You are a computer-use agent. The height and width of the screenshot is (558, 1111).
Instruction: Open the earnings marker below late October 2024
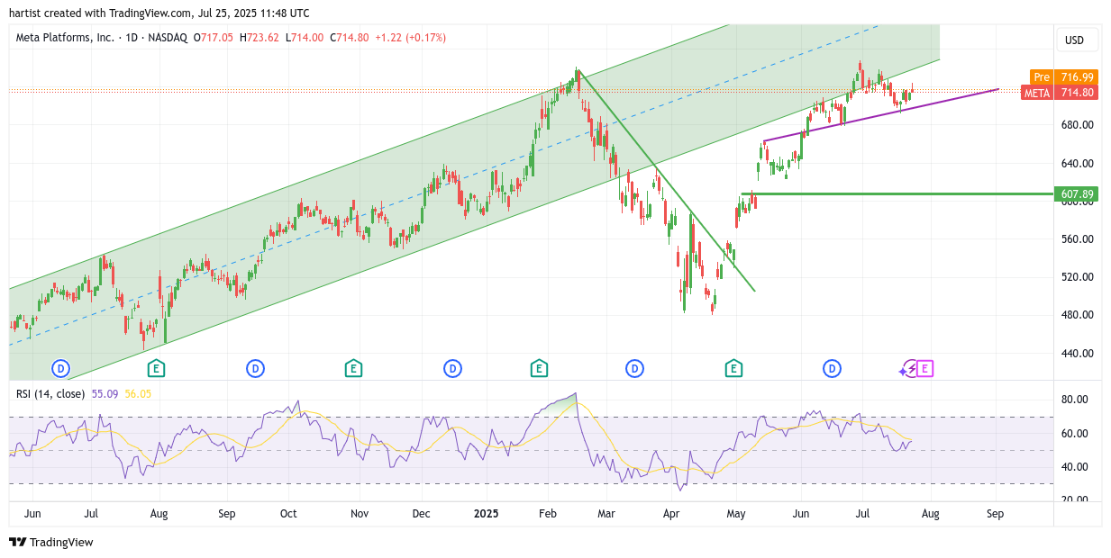[353, 368]
